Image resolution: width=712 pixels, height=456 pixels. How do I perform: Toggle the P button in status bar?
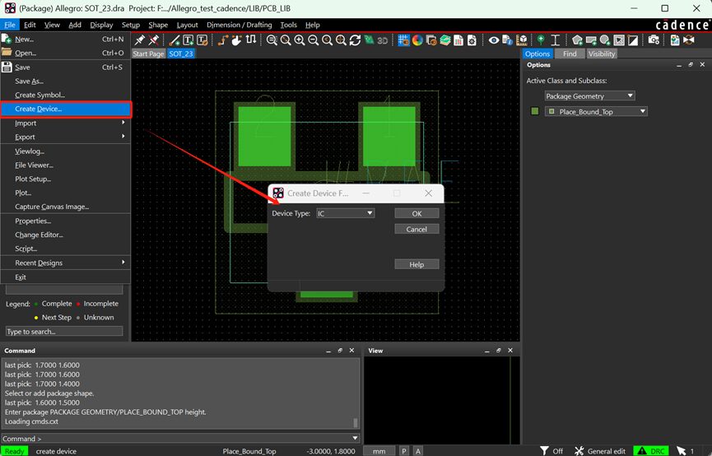coord(403,451)
